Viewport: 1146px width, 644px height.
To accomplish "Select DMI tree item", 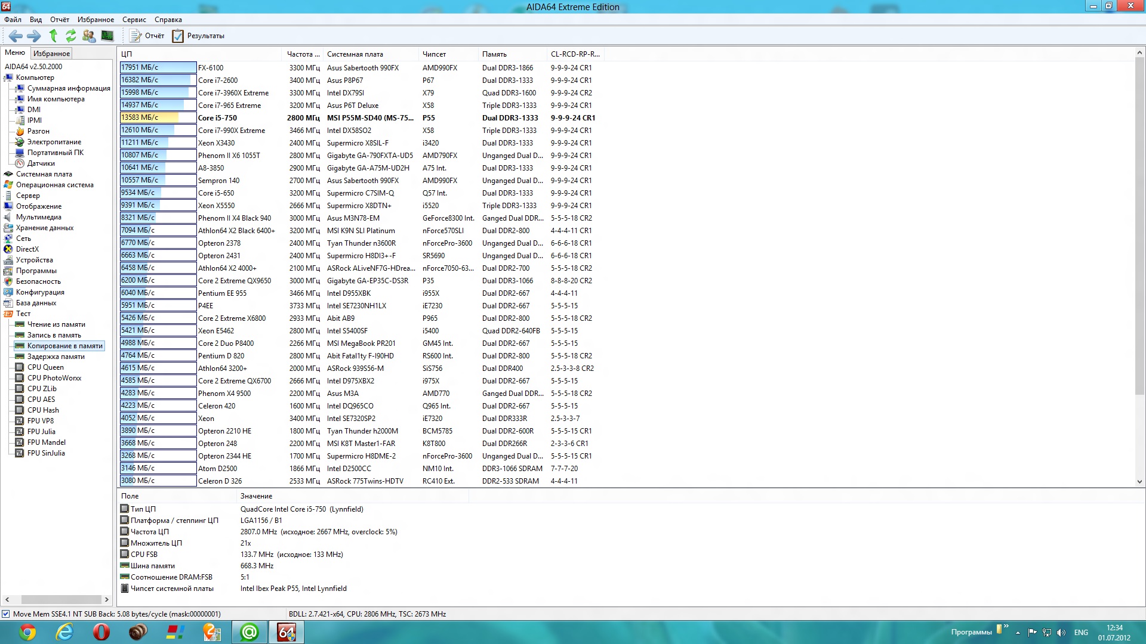I will pyautogui.click(x=34, y=110).
